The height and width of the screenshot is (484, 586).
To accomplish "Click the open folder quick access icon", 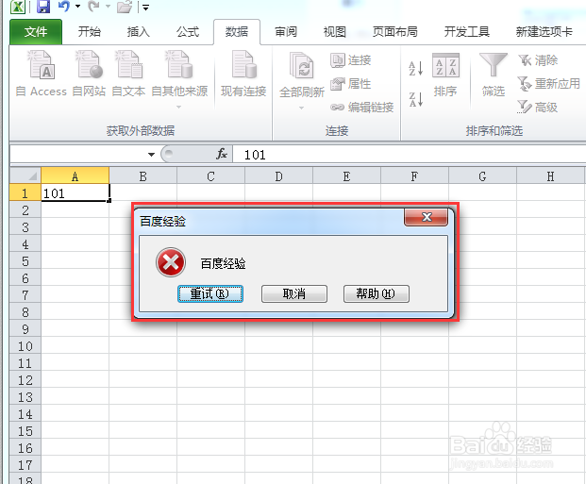I will click(125, 7).
